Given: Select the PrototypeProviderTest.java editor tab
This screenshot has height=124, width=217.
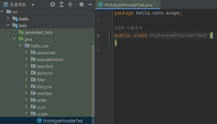Looking at the screenshot, I should pos(128,5).
